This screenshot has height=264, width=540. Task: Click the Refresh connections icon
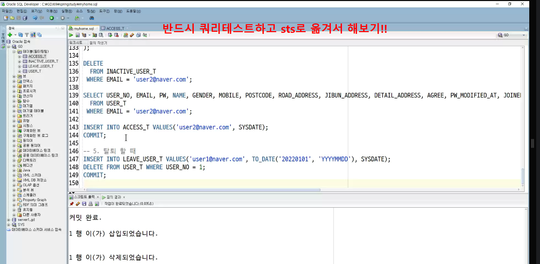pos(21,35)
